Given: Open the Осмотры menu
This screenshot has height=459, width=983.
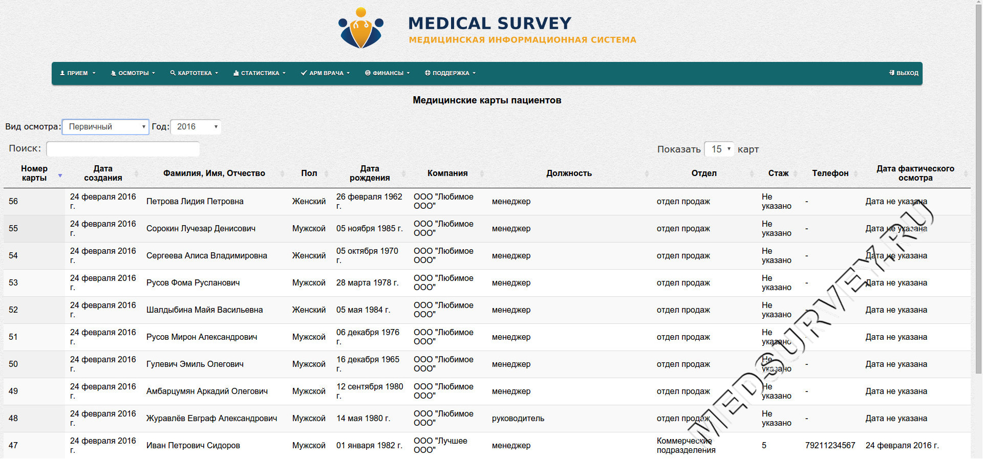Looking at the screenshot, I should coord(133,73).
